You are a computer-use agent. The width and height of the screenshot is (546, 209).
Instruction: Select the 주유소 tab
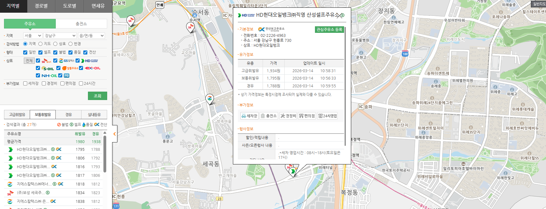pyautogui.click(x=30, y=24)
